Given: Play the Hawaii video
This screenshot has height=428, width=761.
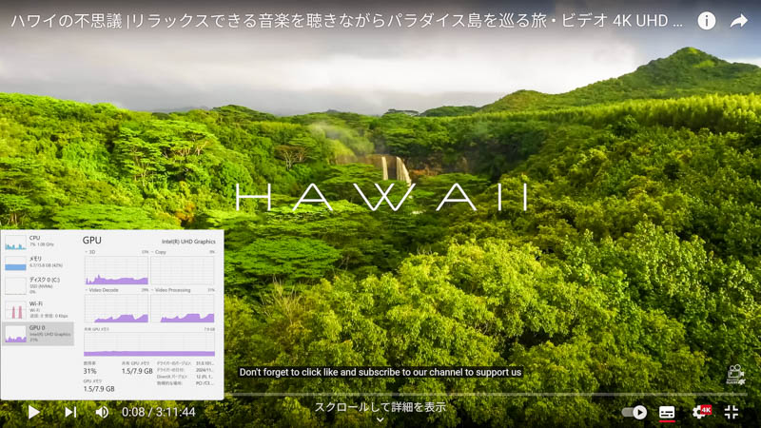Looking at the screenshot, I should coord(33,412).
